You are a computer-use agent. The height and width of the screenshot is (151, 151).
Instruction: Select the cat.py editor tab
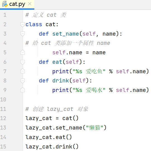17,4
